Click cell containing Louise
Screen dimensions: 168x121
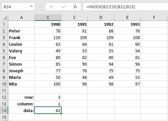pos(21,44)
